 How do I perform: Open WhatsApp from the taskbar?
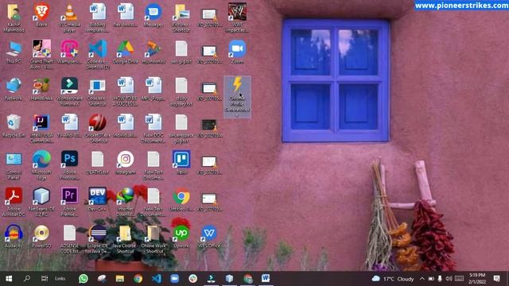point(84,279)
